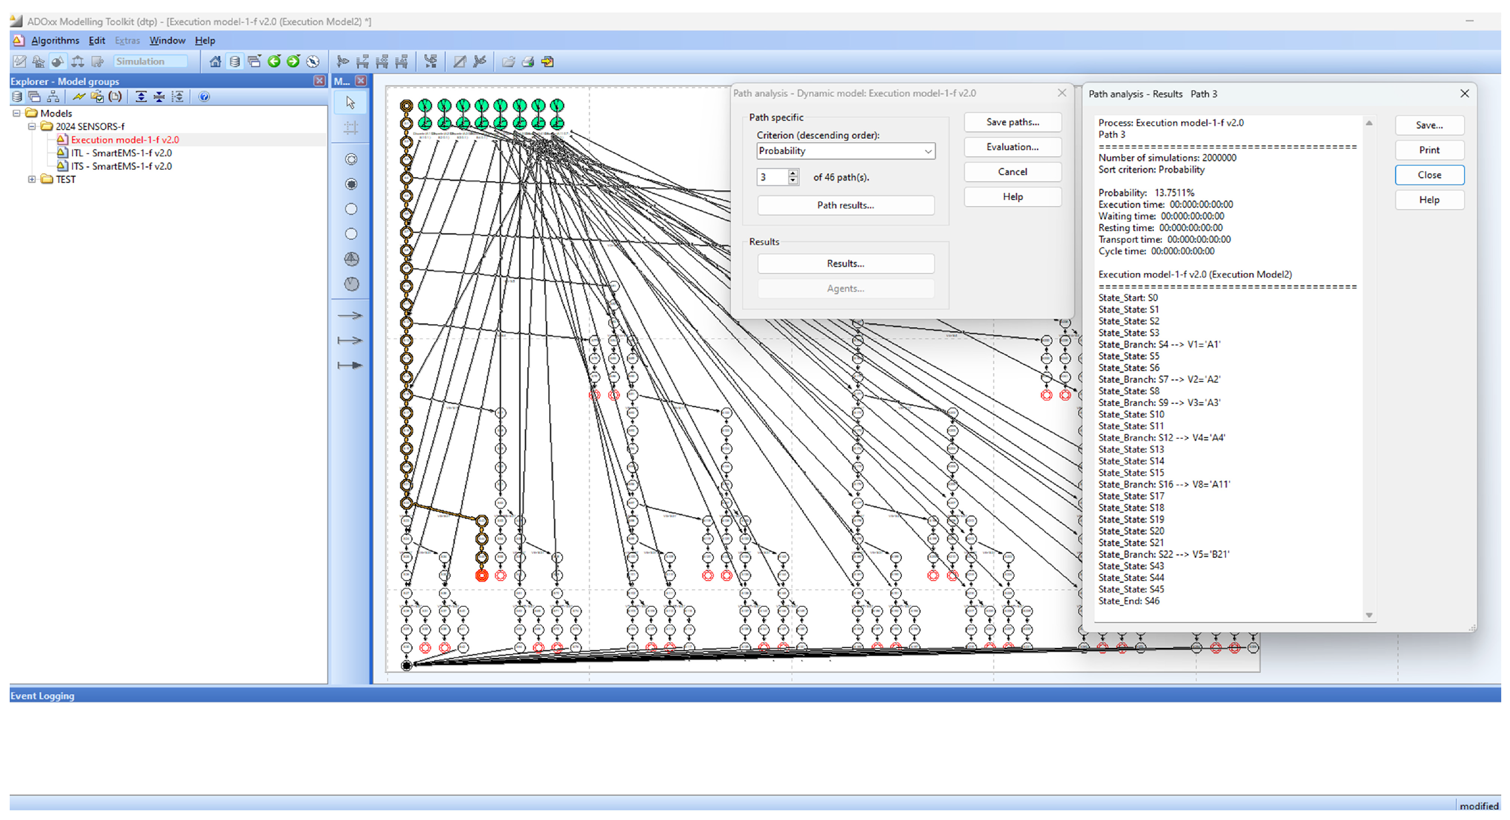This screenshot has width=1510, height=820.
Task: Select ITL - SmartEMS-1-f v2.0 model
Action: point(121,153)
